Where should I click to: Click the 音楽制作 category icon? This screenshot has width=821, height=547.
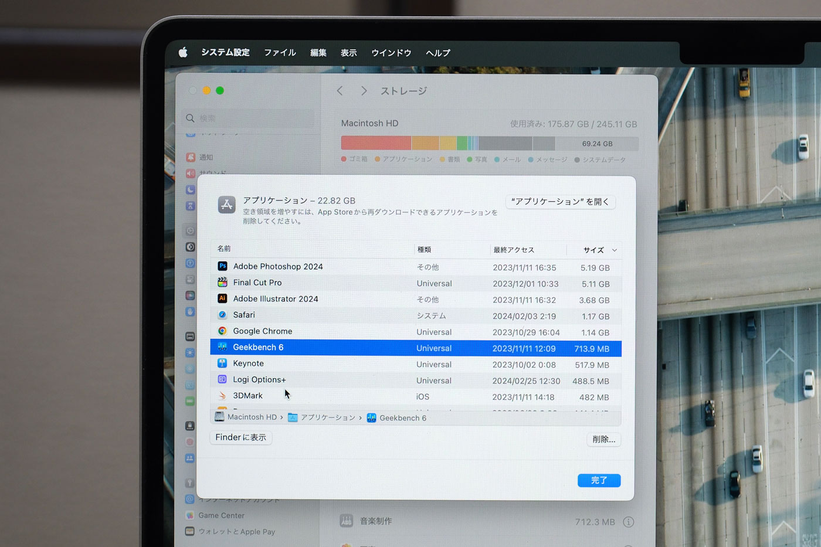click(x=347, y=521)
